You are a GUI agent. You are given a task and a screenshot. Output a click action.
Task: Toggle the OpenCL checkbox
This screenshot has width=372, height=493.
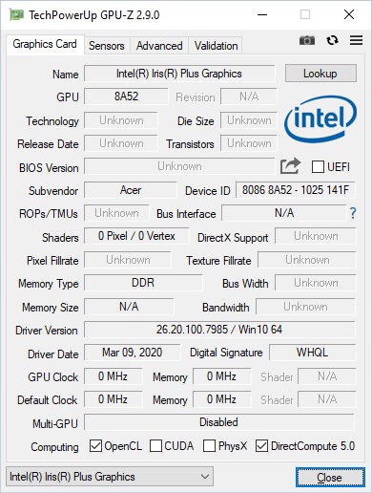pyautogui.click(x=95, y=446)
